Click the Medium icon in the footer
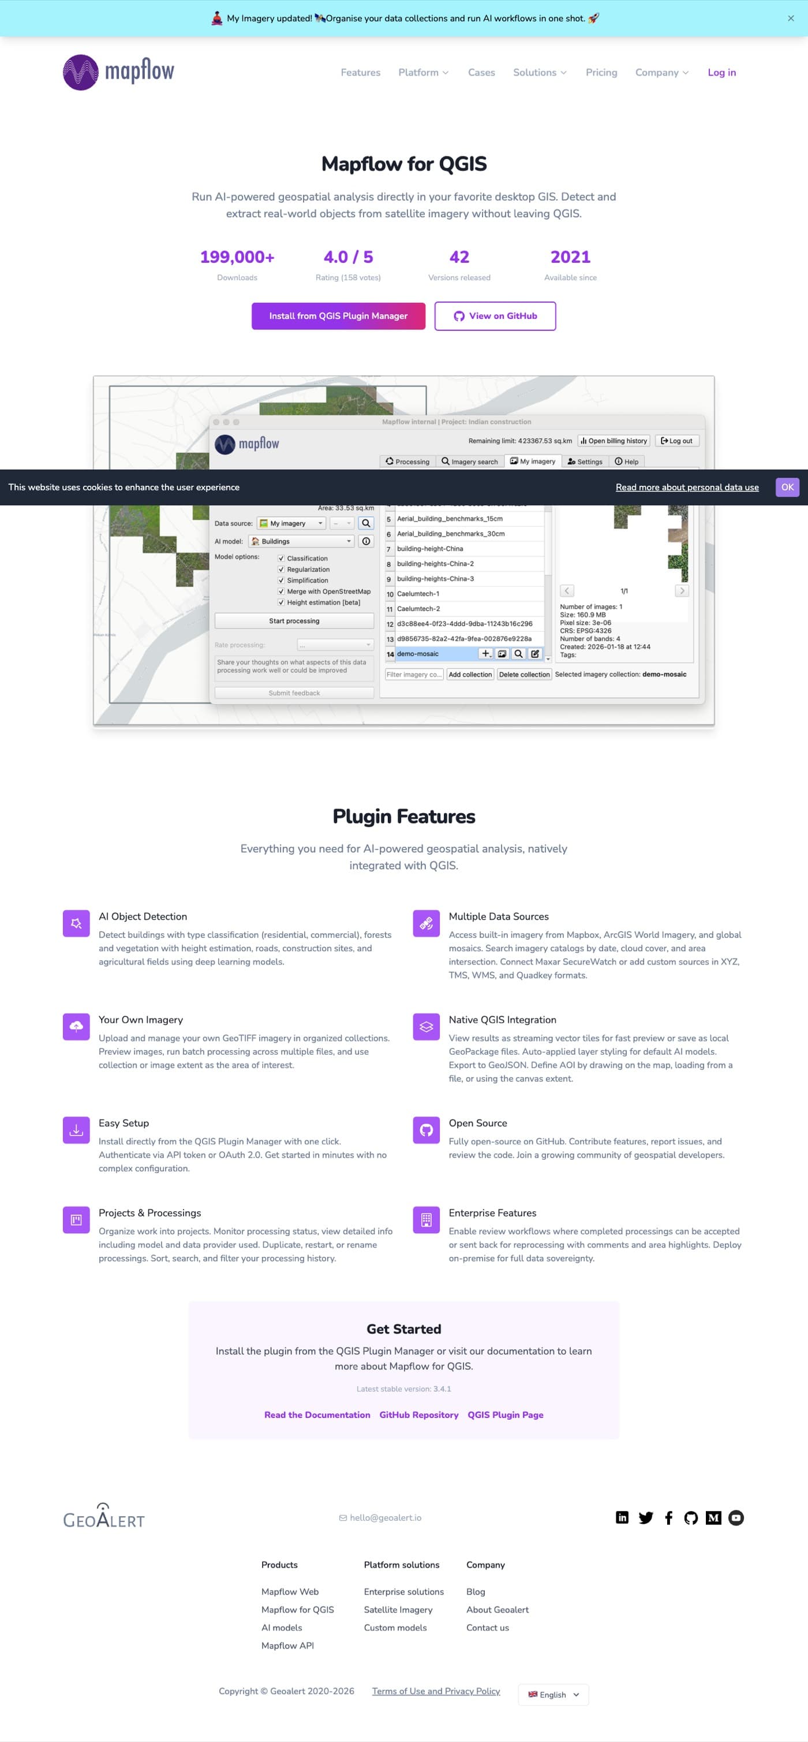This screenshot has height=1742, width=808. (x=713, y=1517)
